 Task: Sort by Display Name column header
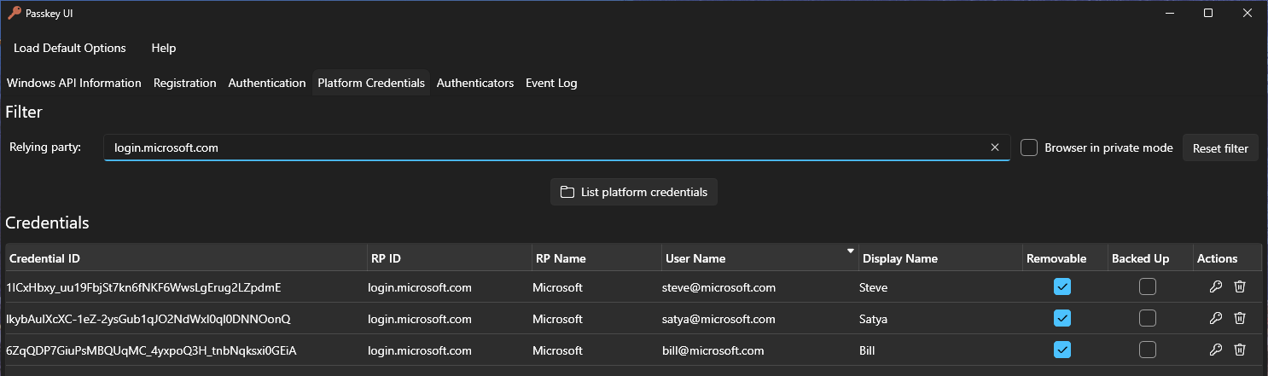pyautogui.click(x=940, y=258)
